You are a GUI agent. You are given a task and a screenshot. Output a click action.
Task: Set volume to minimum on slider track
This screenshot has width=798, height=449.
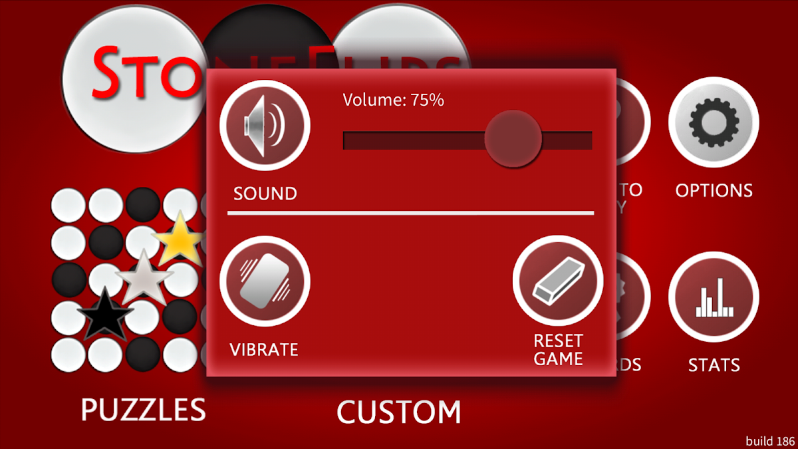point(346,140)
